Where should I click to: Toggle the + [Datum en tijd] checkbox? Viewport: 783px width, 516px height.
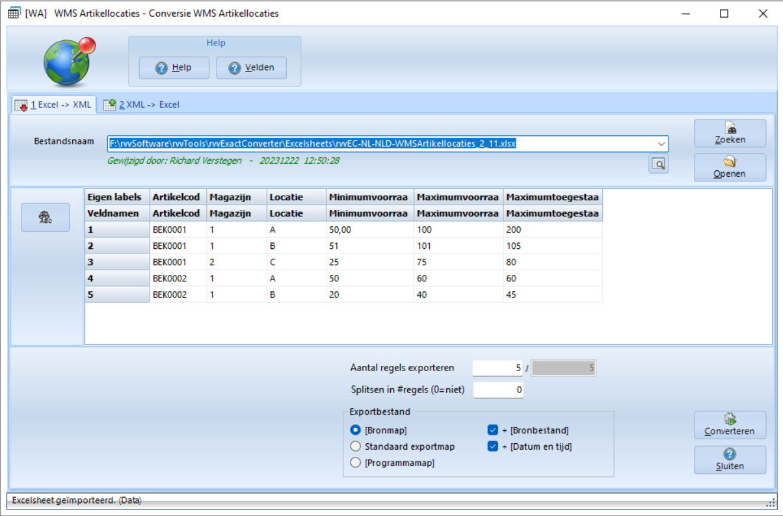492,446
